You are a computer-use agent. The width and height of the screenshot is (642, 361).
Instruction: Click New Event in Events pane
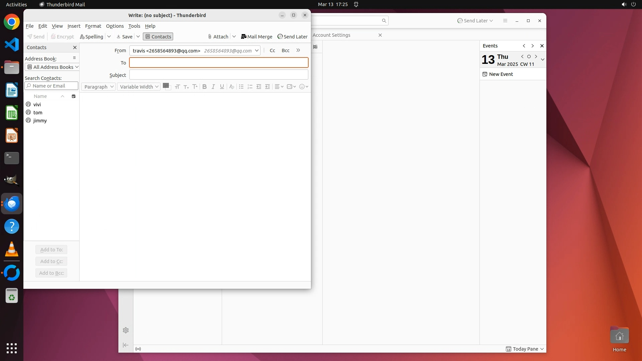click(501, 74)
